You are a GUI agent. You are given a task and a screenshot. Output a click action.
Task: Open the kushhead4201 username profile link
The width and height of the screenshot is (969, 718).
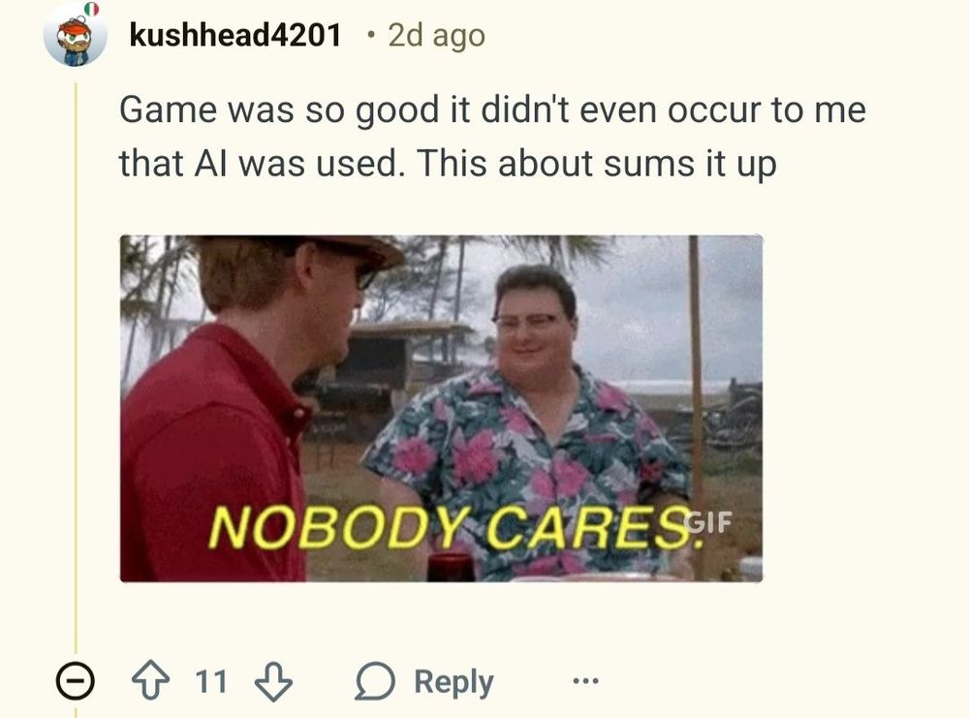234,35
